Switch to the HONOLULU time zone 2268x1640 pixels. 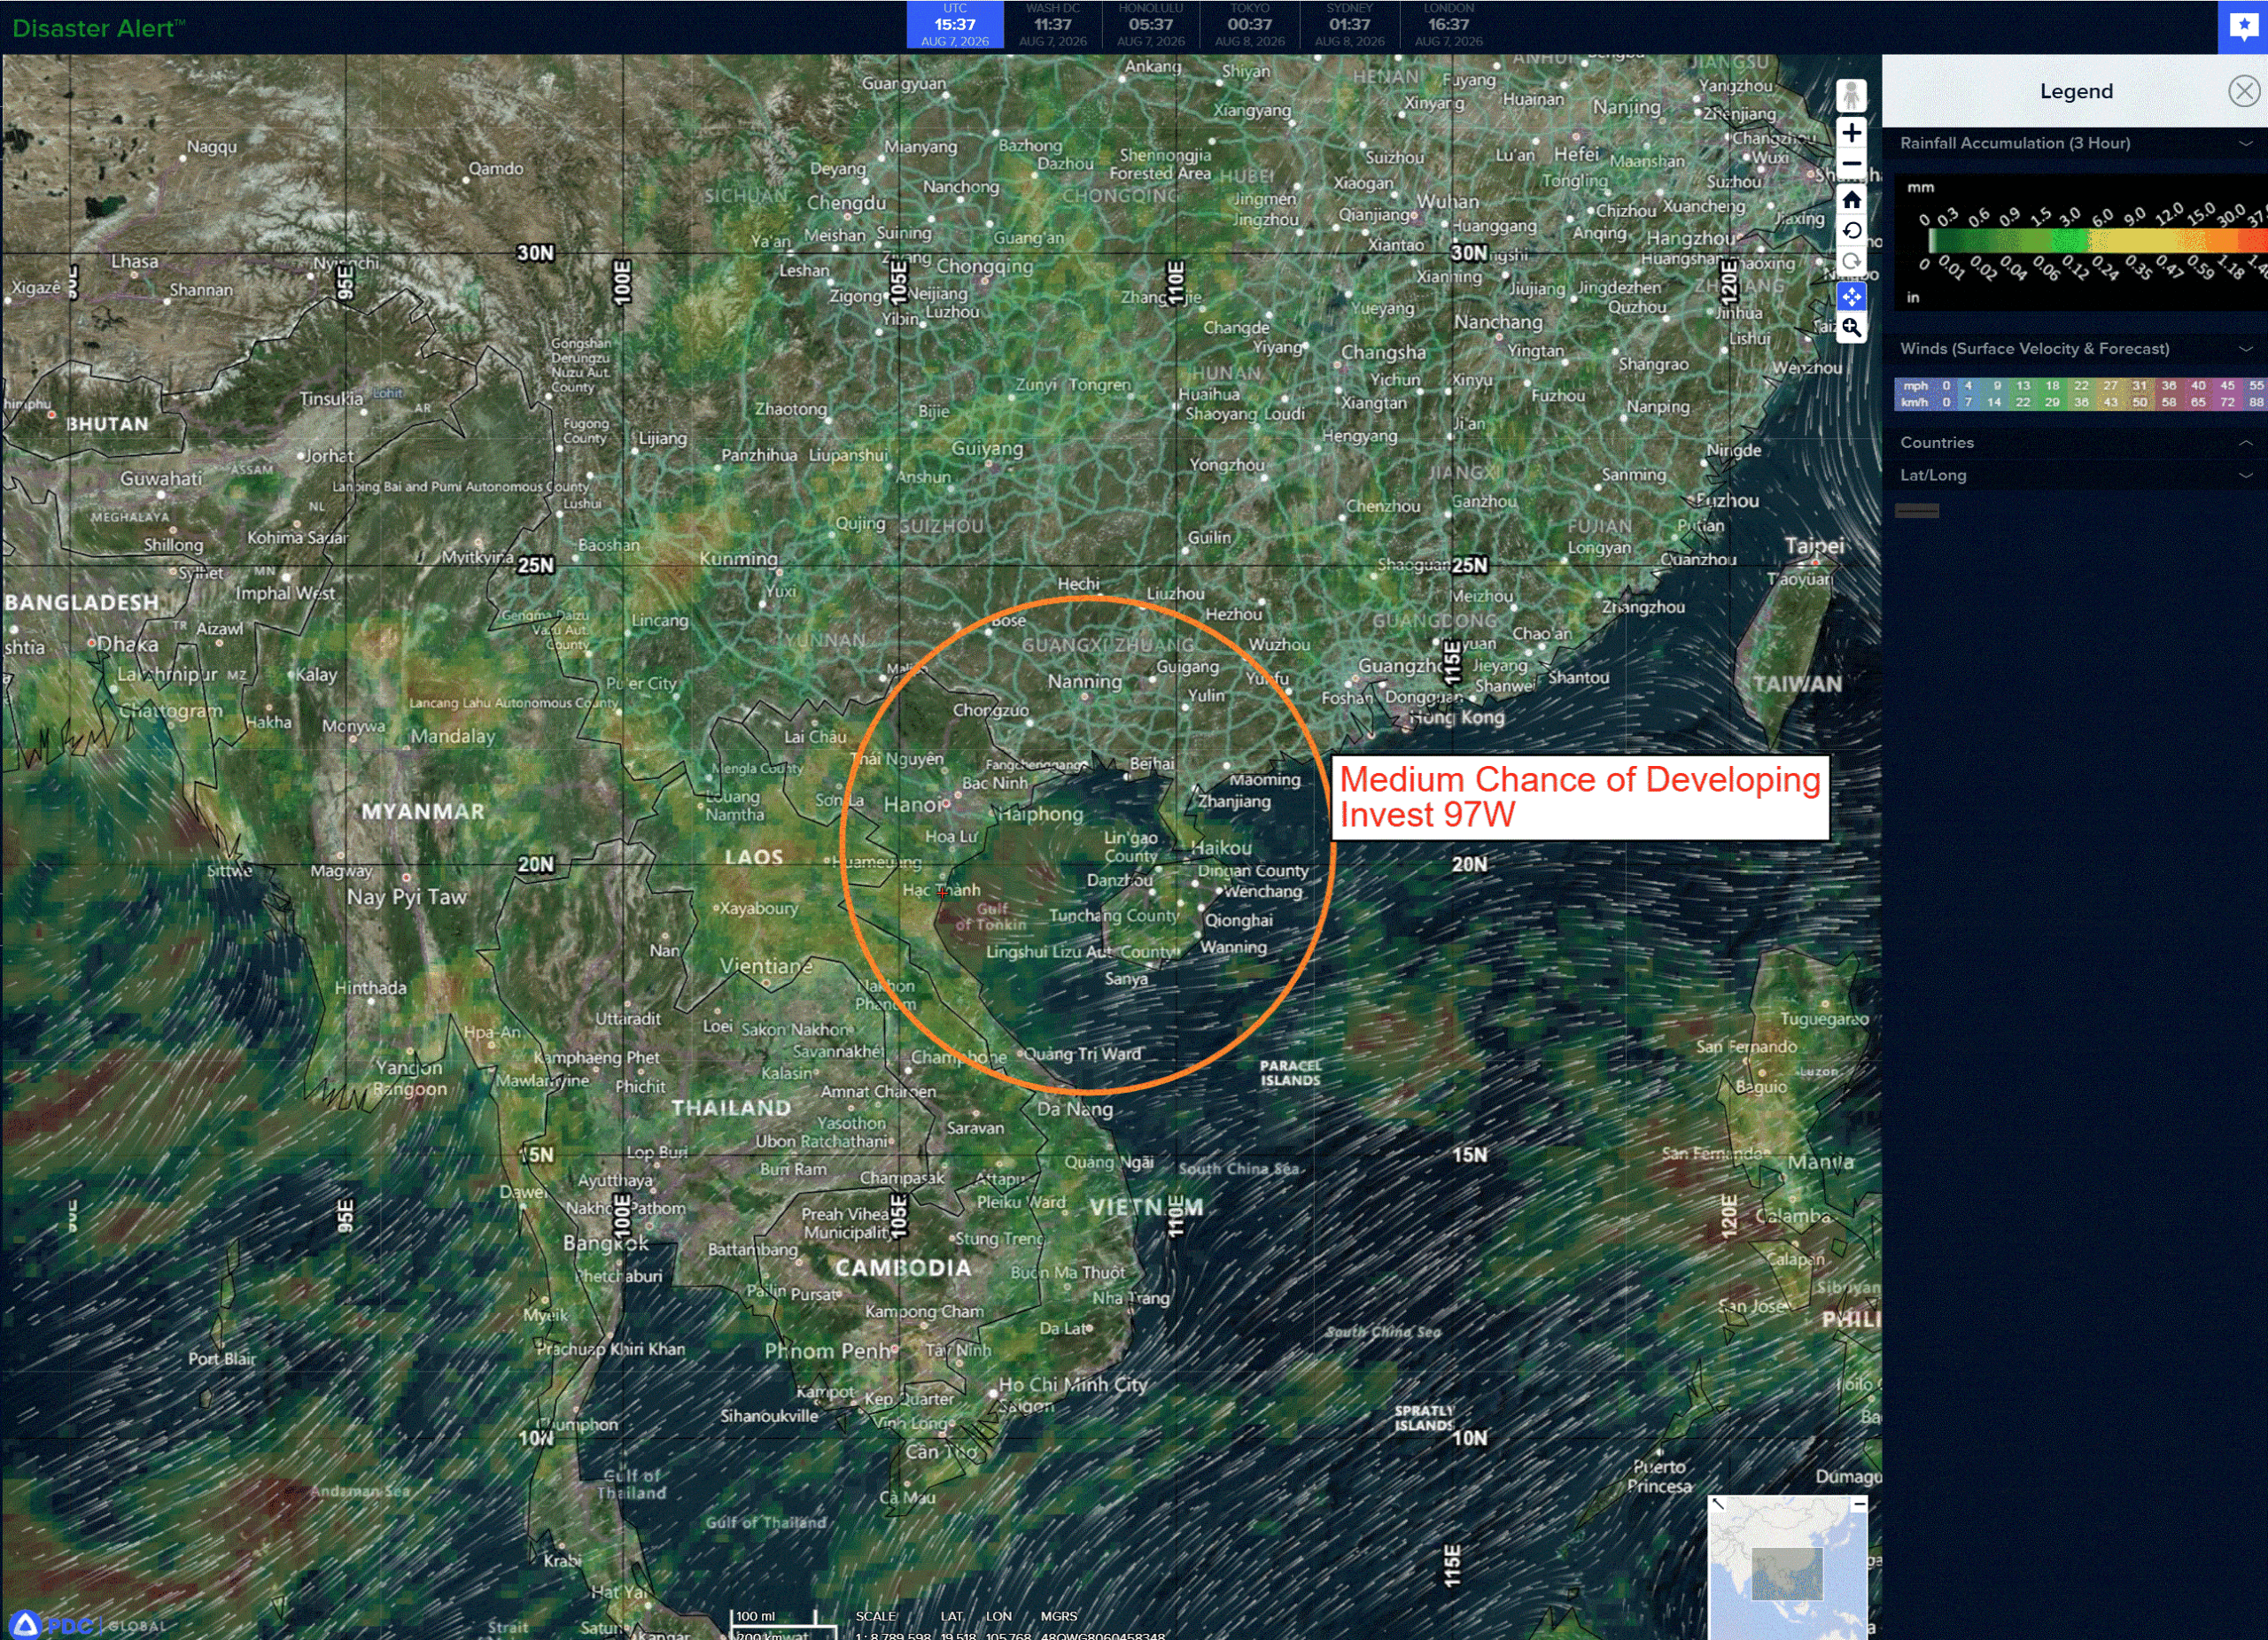point(1150,25)
